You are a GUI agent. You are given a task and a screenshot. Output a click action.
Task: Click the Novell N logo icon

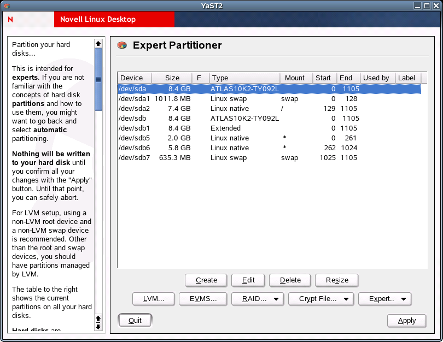pyautogui.click(x=10, y=20)
